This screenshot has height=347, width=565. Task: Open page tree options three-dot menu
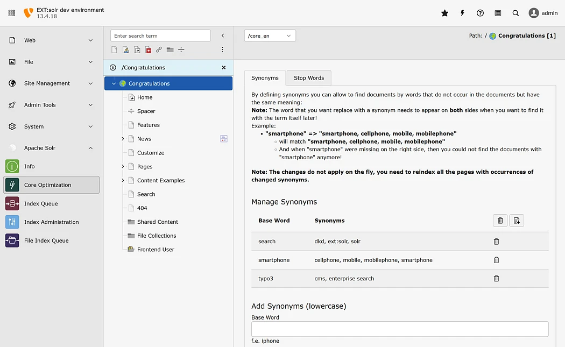tap(223, 49)
